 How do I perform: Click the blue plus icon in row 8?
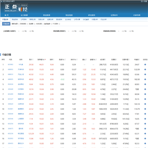[145, 99]
